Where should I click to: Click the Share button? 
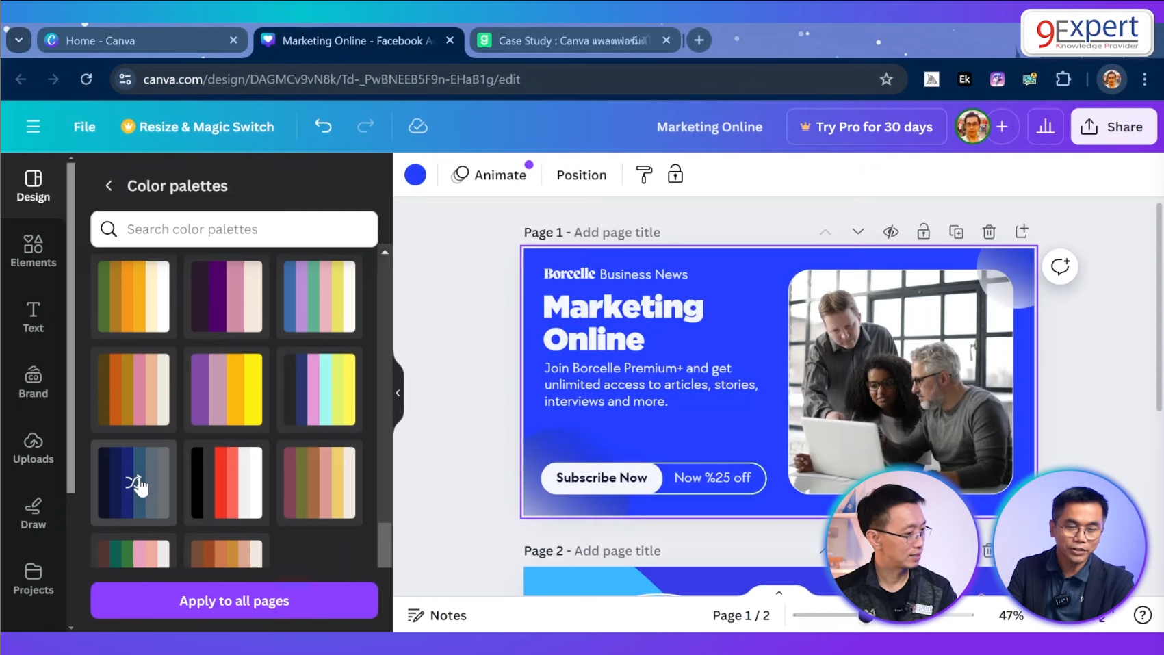[x=1113, y=127]
